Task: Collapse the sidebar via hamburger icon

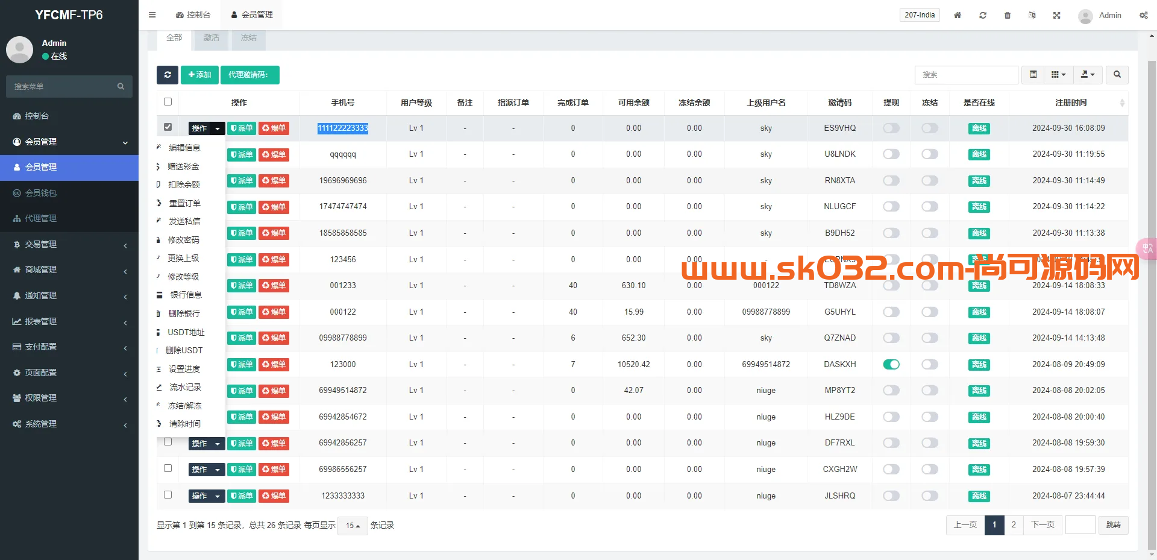Action: coord(152,14)
